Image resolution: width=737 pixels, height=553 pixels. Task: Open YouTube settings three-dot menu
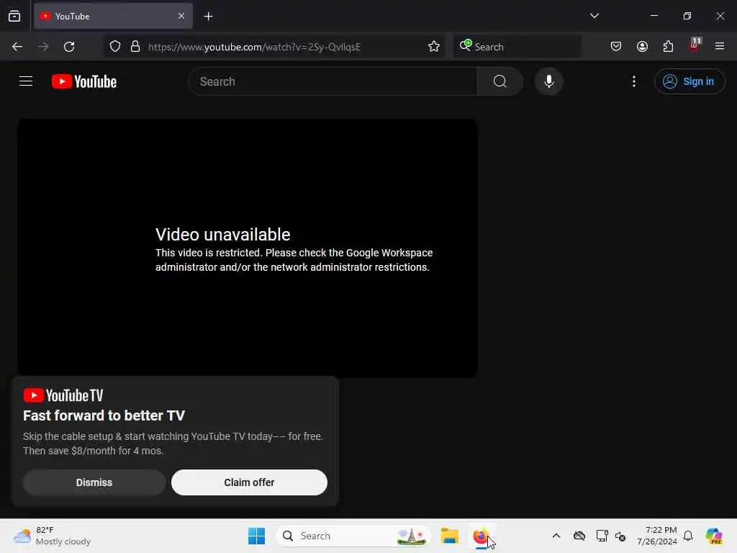tap(634, 81)
